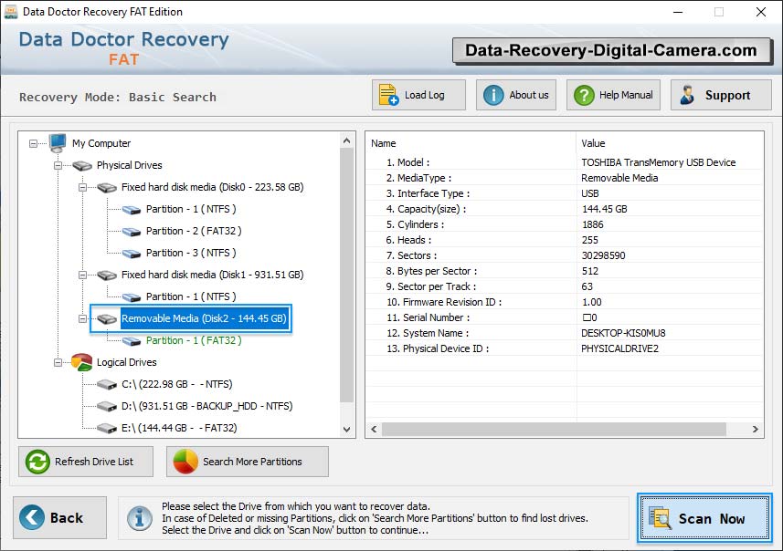The height and width of the screenshot is (551, 783).
Task: Collapse the Physical Drives node
Action: 58,165
